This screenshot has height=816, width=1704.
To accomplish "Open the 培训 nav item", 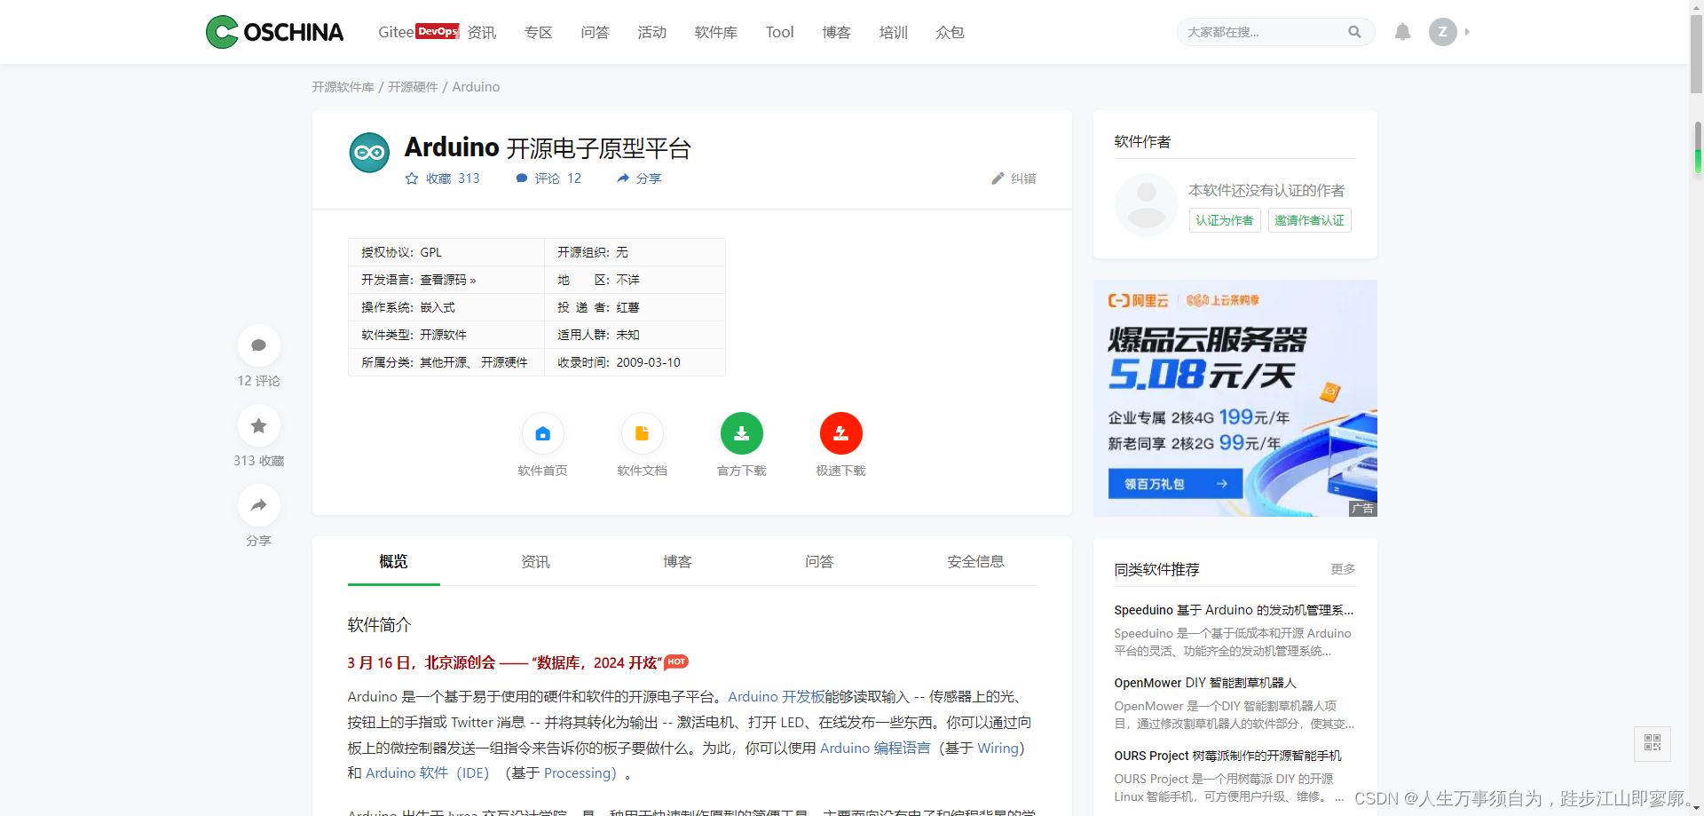I will click(x=894, y=32).
